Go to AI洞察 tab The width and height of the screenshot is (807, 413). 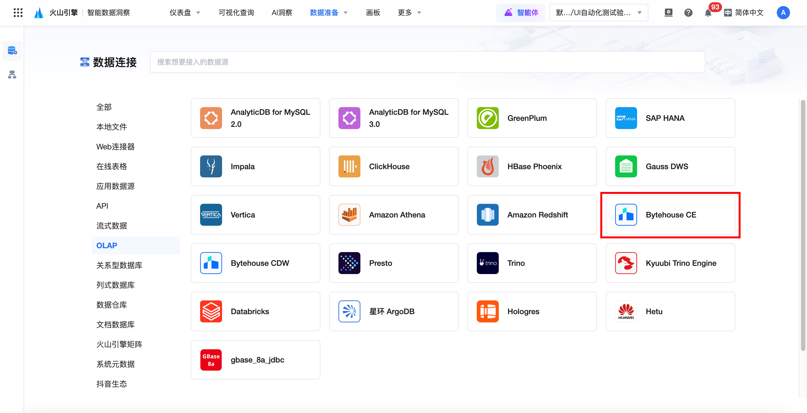pos(282,13)
